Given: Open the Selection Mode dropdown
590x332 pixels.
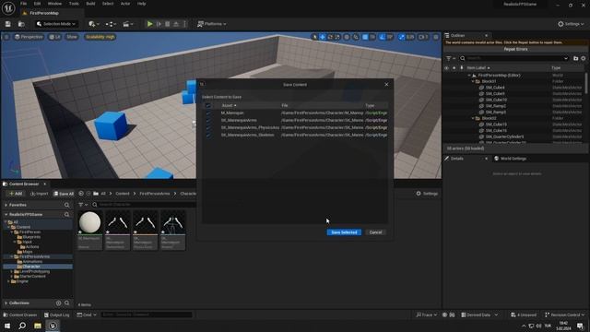Looking at the screenshot, I should (x=55, y=24).
